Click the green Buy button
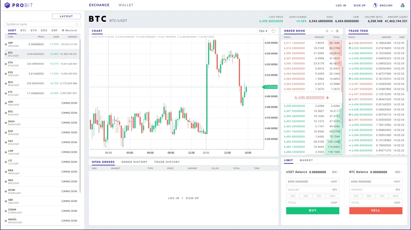Viewport: 411px width, 230px height. pyautogui.click(x=312, y=210)
